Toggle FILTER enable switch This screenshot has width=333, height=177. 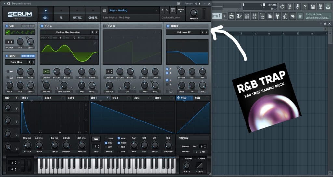click(x=168, y=26)
